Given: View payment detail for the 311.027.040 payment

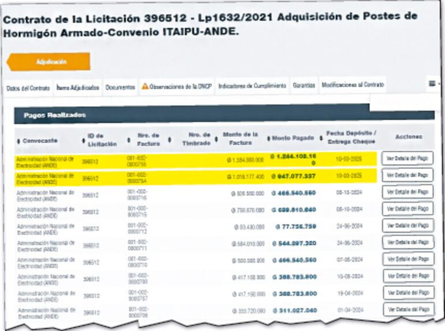Looking at the screenshot, I should point(409,309).
